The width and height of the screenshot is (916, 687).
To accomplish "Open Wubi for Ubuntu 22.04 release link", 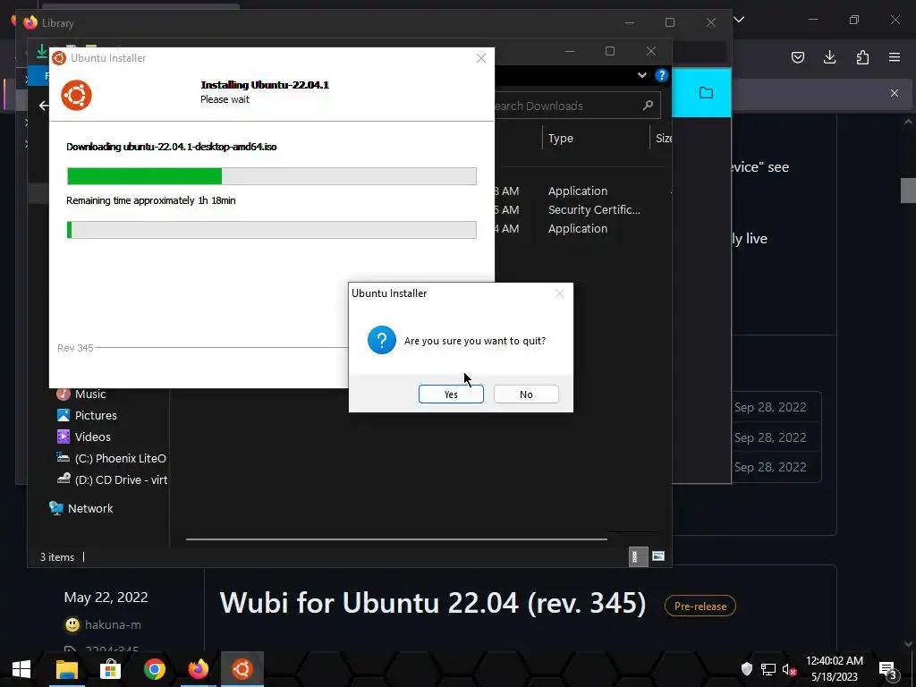I will 433,602.
